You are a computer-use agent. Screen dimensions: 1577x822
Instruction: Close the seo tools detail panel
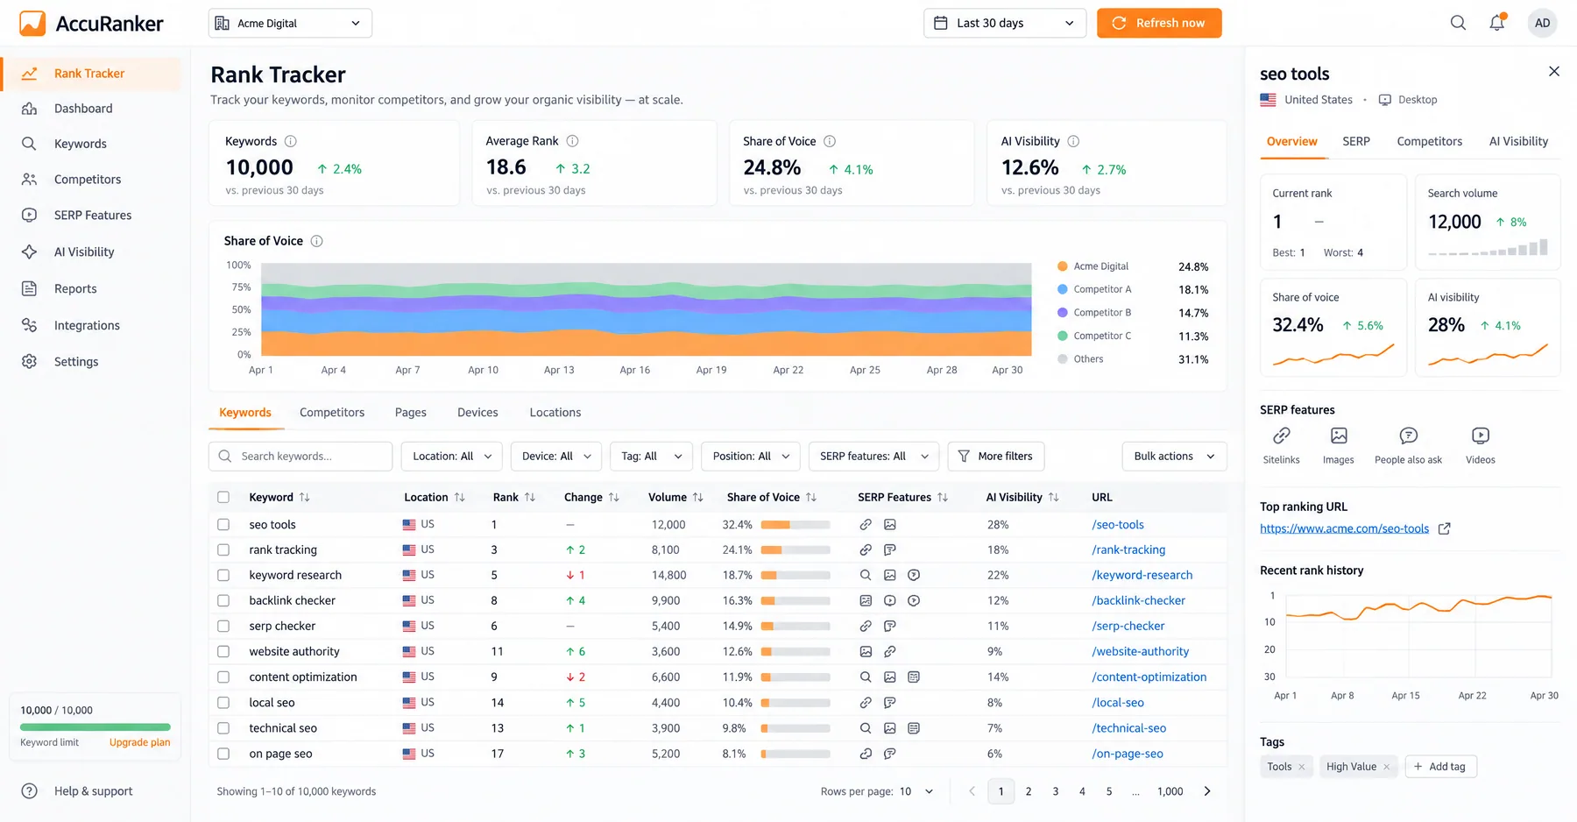1554,72
